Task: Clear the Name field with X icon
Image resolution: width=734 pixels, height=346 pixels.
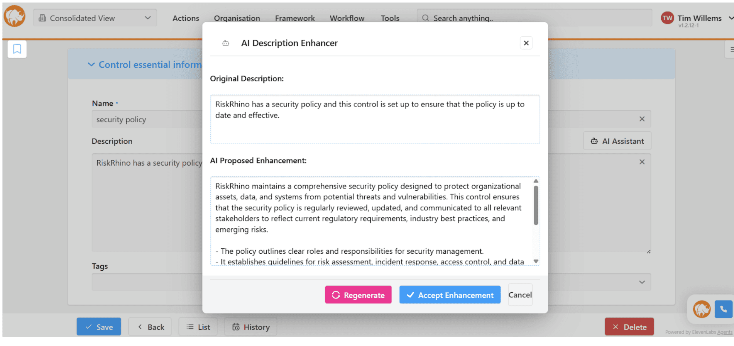Action: click(x=642, y=119)
